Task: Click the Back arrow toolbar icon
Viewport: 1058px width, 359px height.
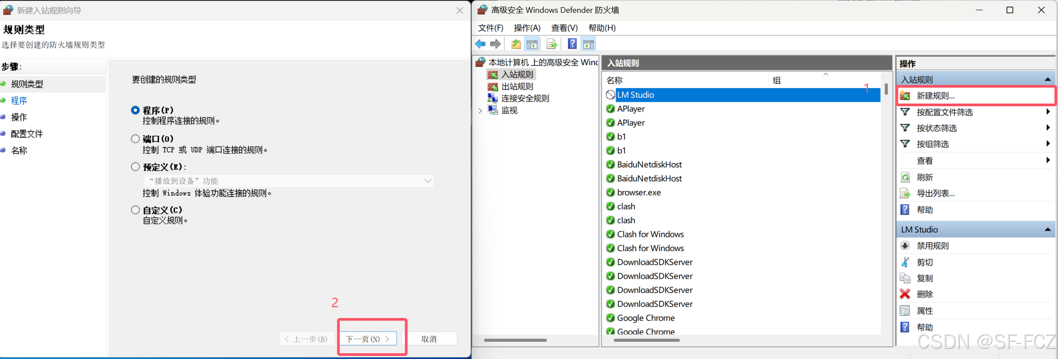Action: (480, 44)
